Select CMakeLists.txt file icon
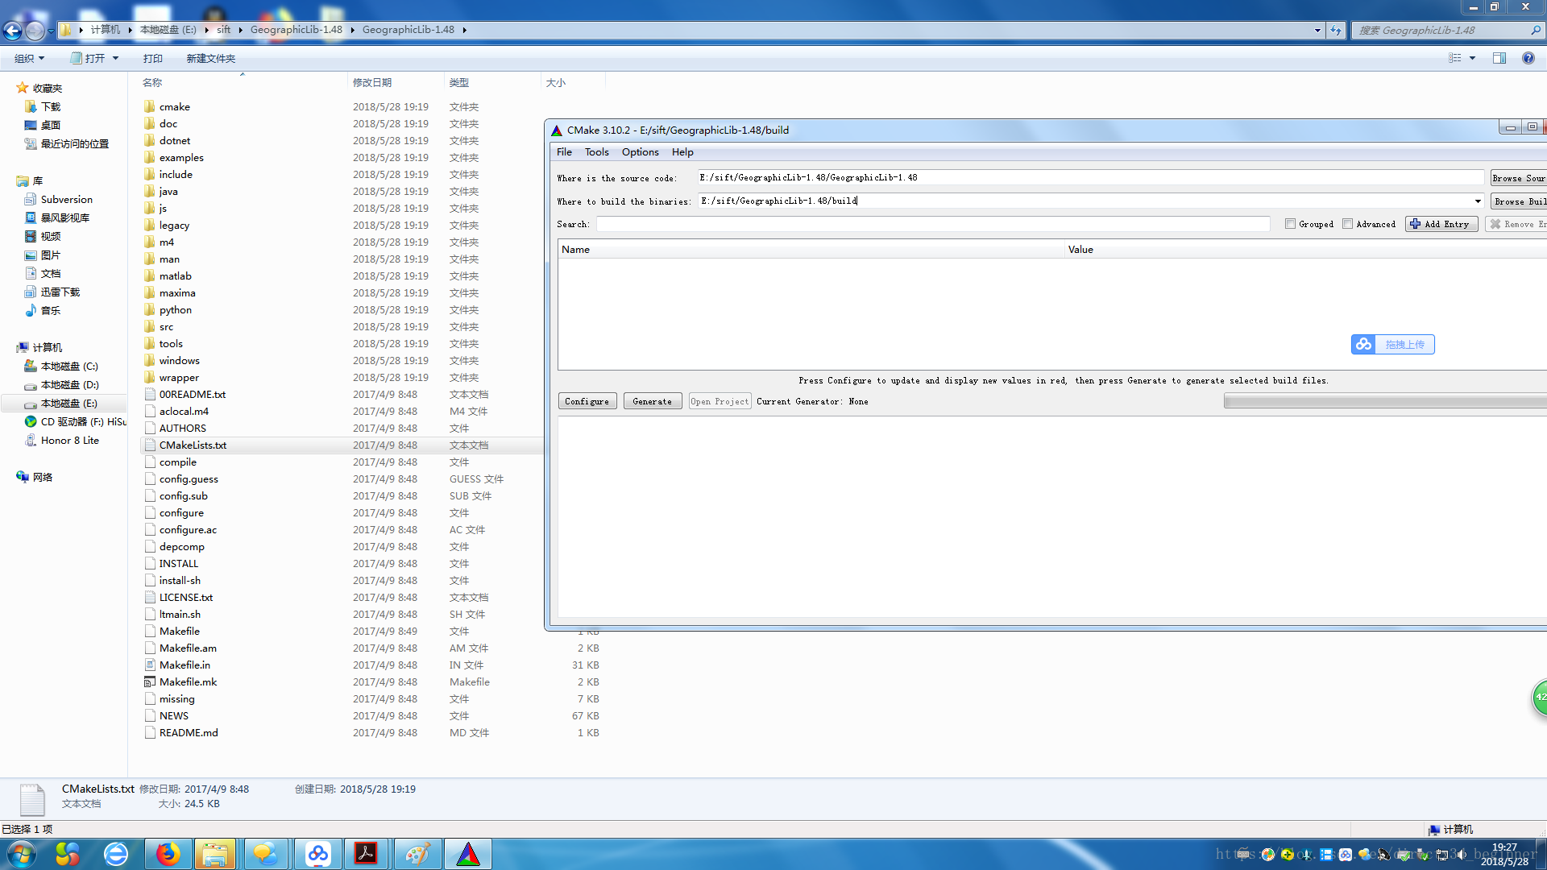This screenshot has height=870, width=1547. click(150, 445)
